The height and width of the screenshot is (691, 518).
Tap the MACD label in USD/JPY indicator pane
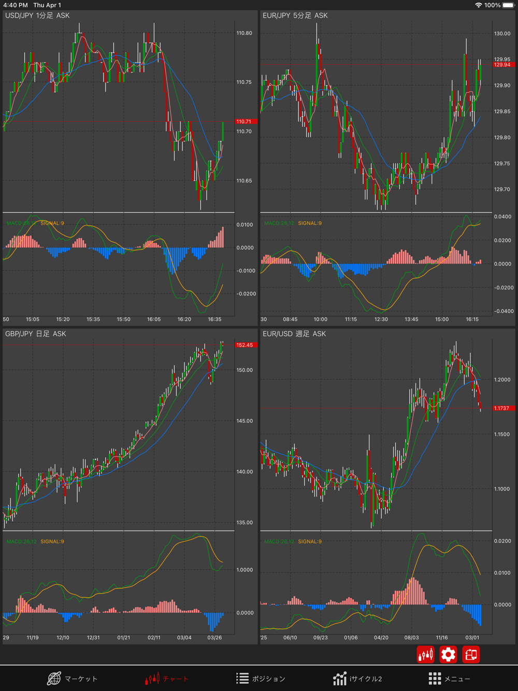[x=21, y=223]
